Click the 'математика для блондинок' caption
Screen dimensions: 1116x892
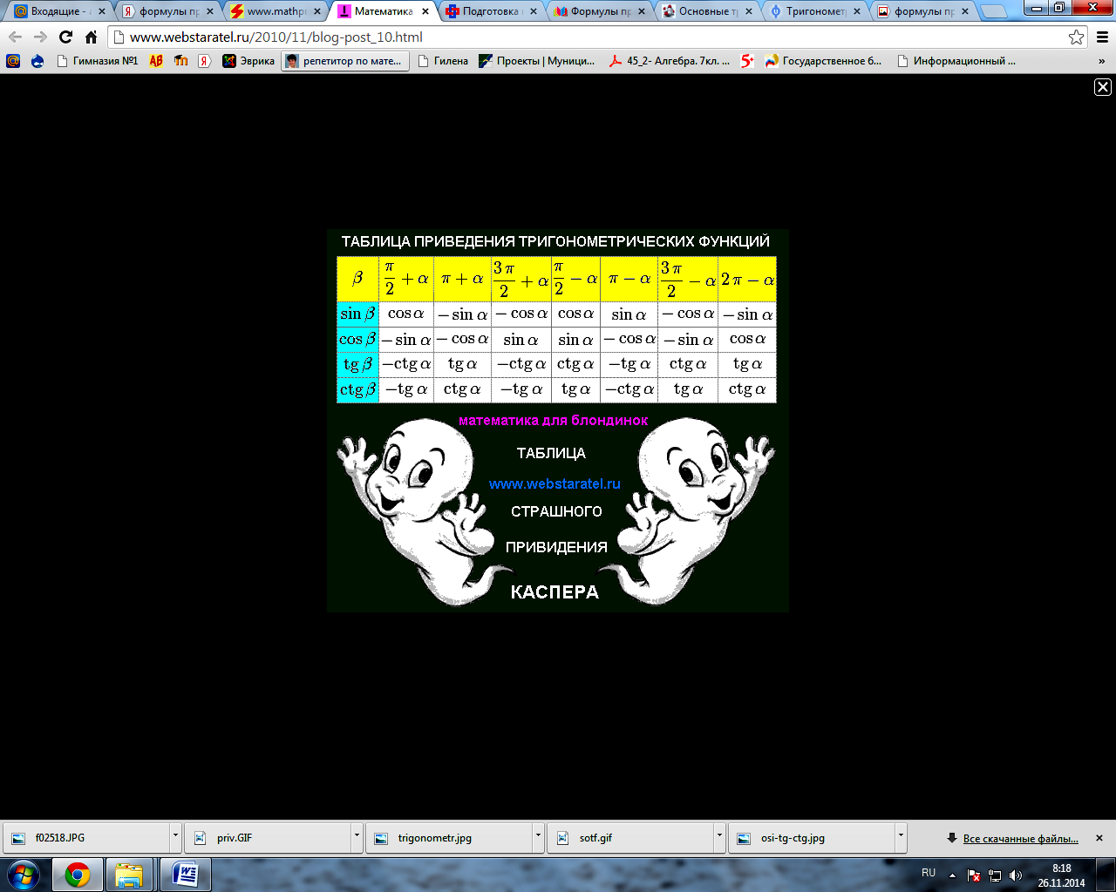coord(554,420)
